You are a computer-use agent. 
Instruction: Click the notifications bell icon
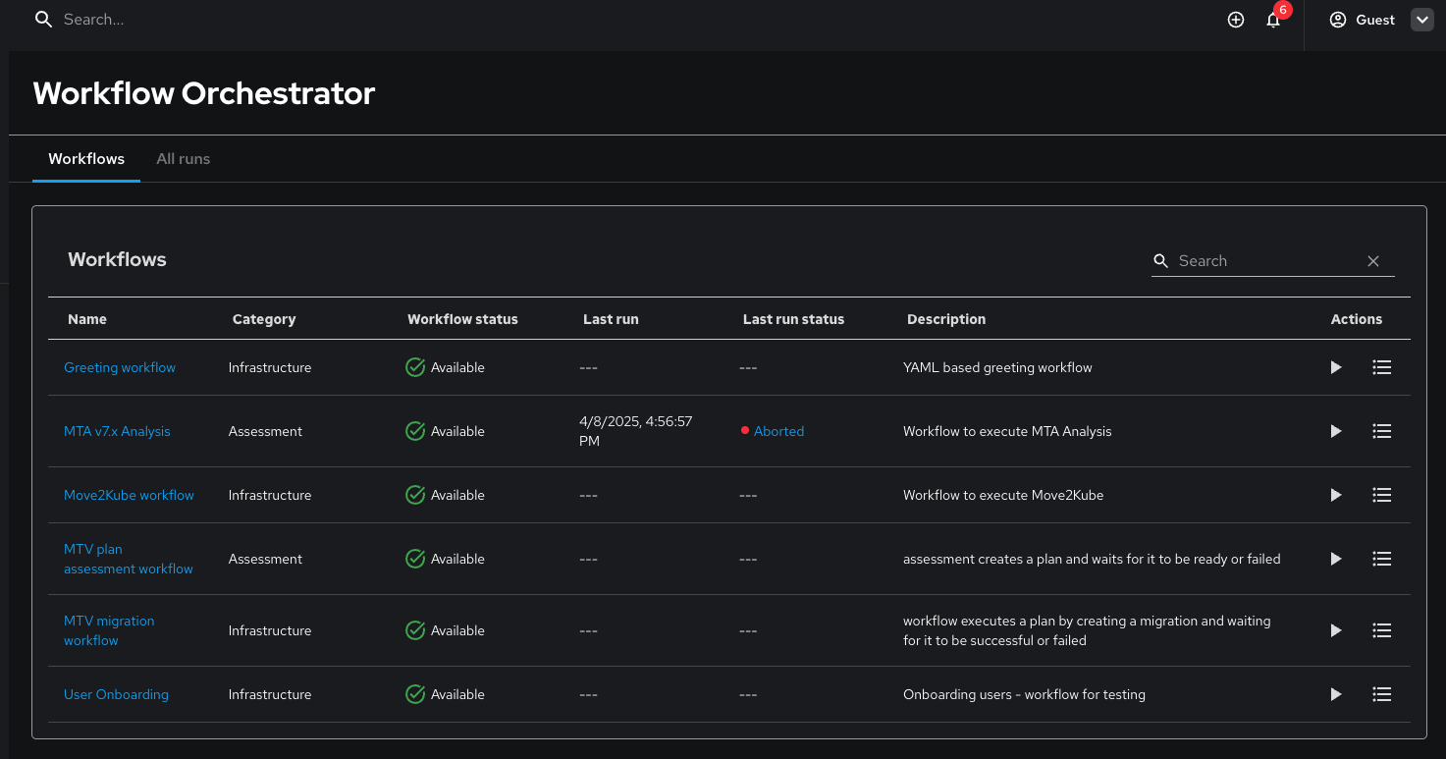click(x=1273, y=20)
